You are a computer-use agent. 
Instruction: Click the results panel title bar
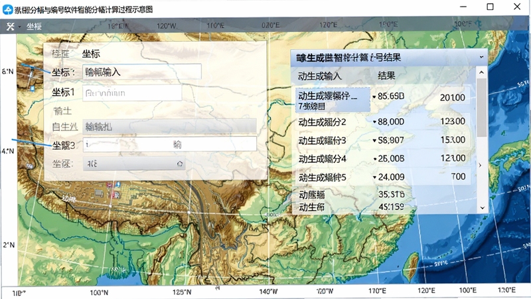(x=389, y=57)
